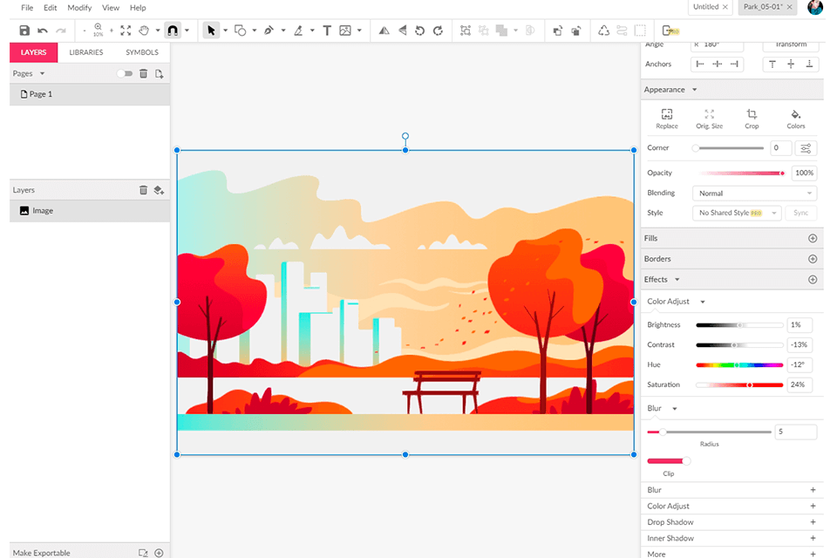The height and width of the screenshot is (558, 837).
Task: Switch to the Symbols tab
Action: (142, 52)
